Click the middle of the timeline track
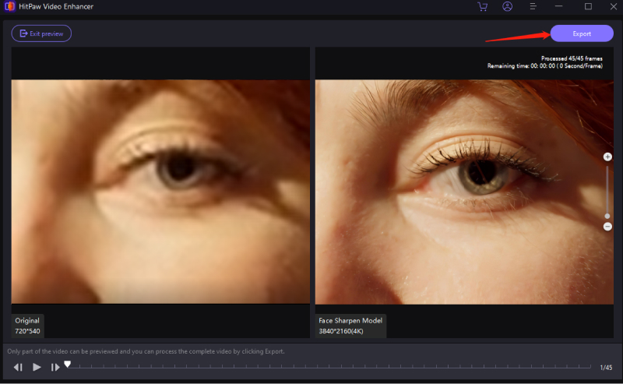This screenshot has width=623, height=384. coord(331,367)
